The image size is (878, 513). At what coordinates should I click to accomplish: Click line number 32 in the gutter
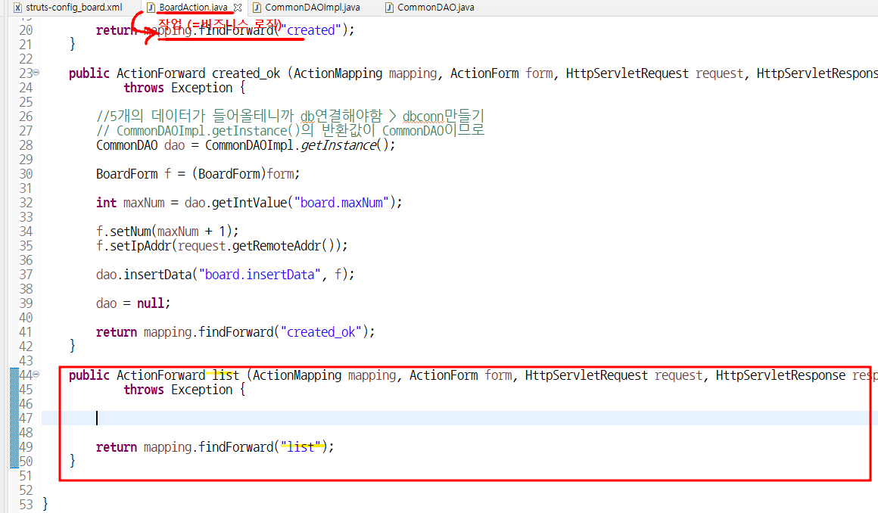[x=26, y=203]
